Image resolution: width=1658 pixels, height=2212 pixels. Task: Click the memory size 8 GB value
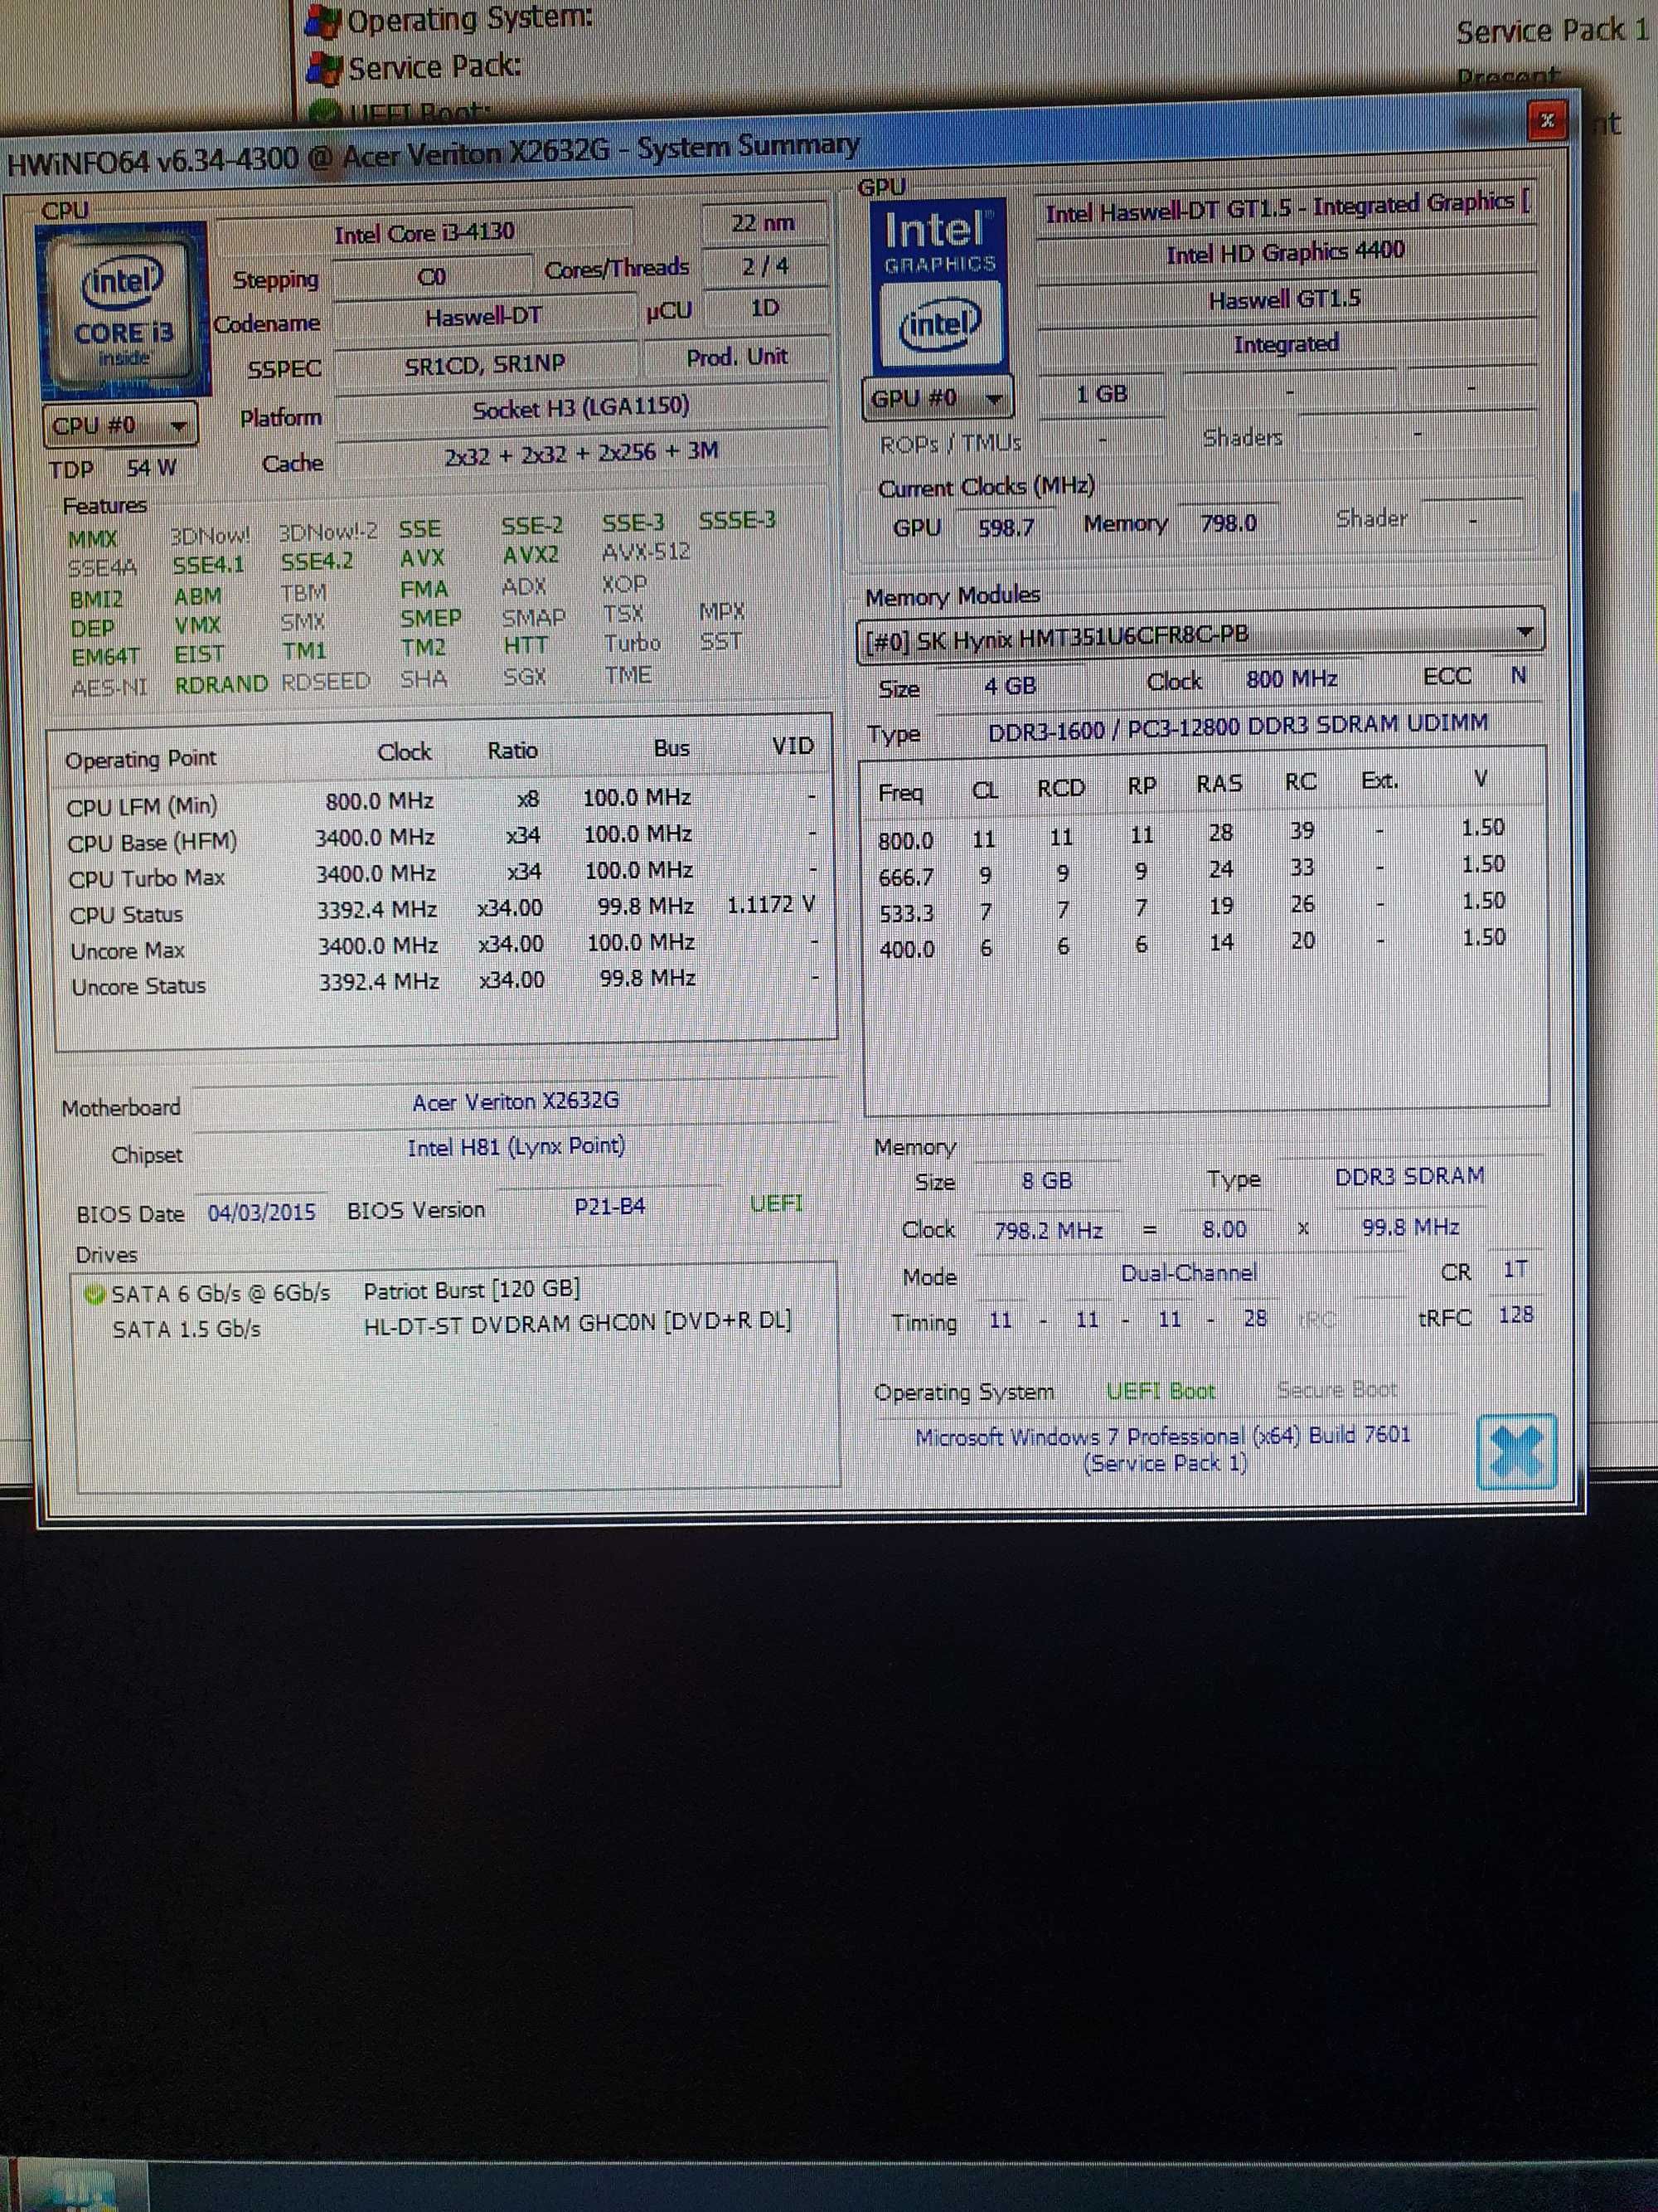pos(1046,1181)
